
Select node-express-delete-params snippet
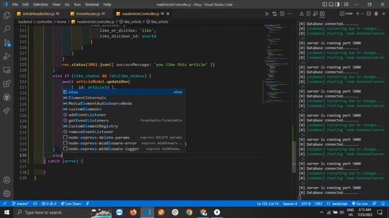pyautogui.click(x=123, y=137)
